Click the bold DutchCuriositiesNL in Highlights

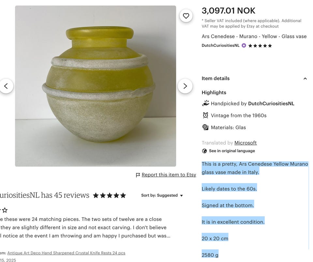pos(271,103)
